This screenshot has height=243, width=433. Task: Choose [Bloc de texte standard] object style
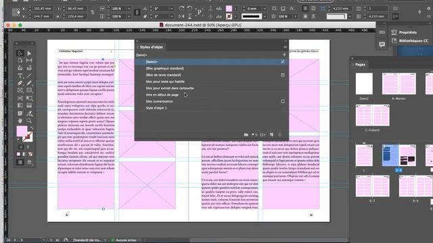[212, 75]
